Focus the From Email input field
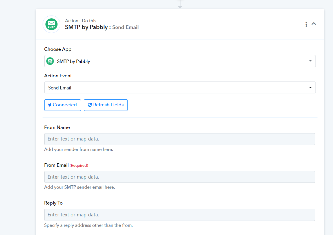Screen dimensions: 333x235 (x=179, y=177)
